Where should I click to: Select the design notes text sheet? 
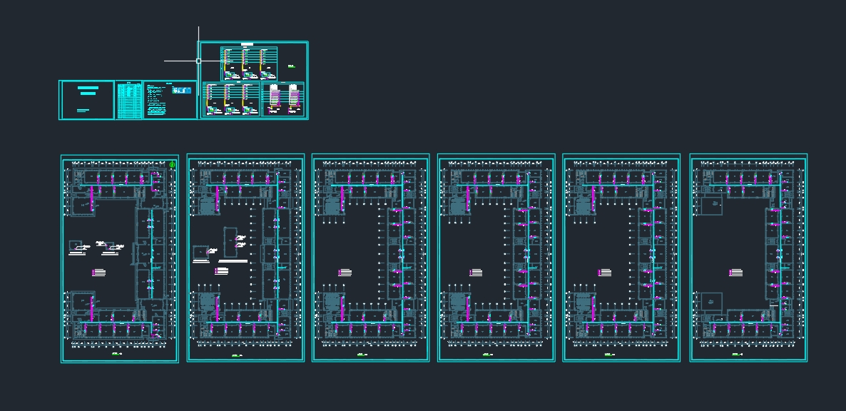[170, 100]
